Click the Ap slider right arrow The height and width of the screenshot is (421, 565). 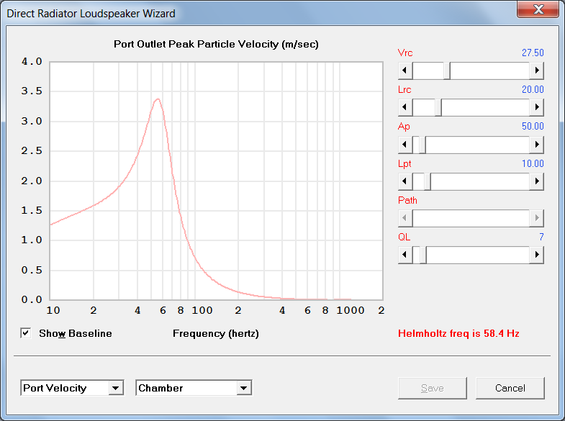[x=536, y=145]
